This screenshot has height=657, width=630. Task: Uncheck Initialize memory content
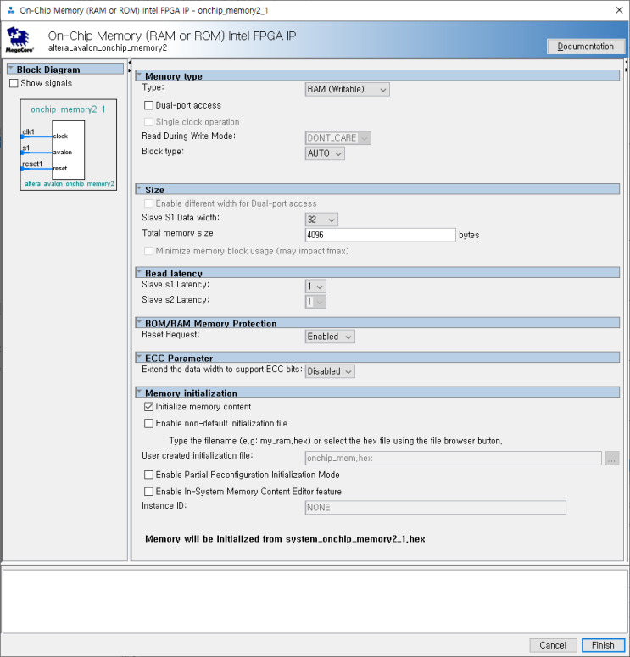[x=148, y=407]
